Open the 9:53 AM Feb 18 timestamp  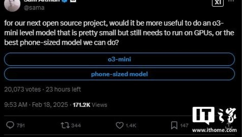click(36, 105)
